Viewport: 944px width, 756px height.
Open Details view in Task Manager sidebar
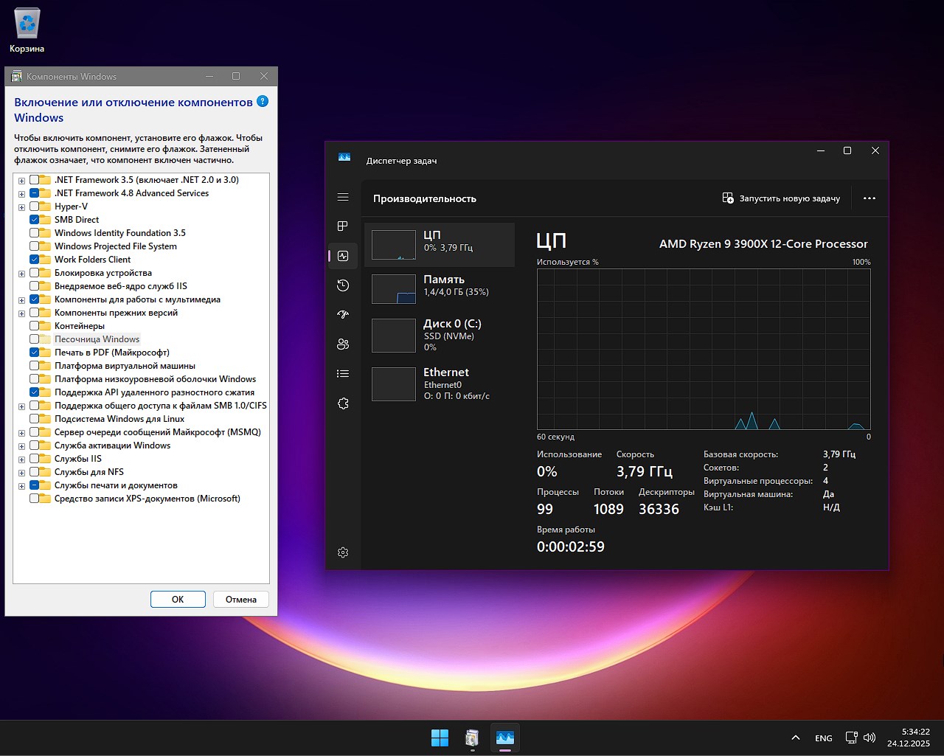(343, 373)
